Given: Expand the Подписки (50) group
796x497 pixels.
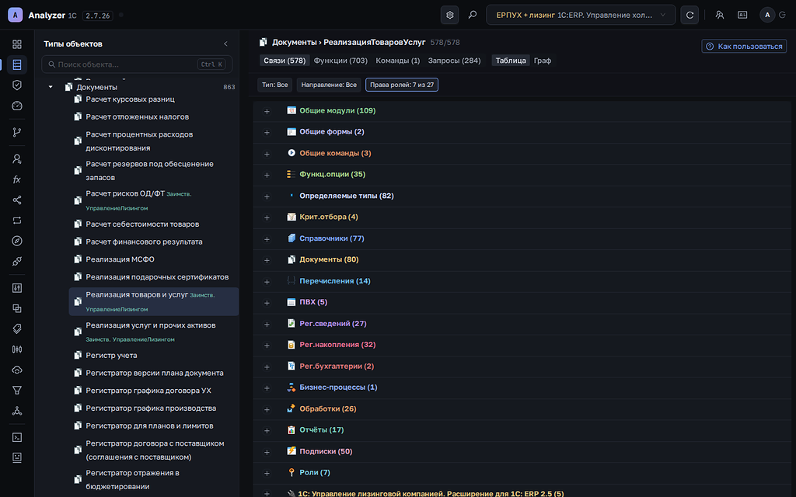Looking at the screenshot, I should [x=267, y=452].
